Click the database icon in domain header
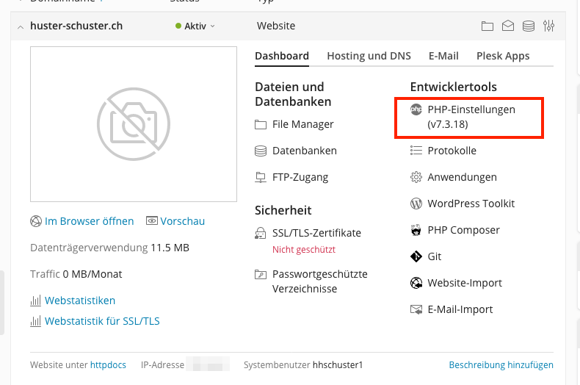Viewport: 580px width, 385px height. coord(529,26)
